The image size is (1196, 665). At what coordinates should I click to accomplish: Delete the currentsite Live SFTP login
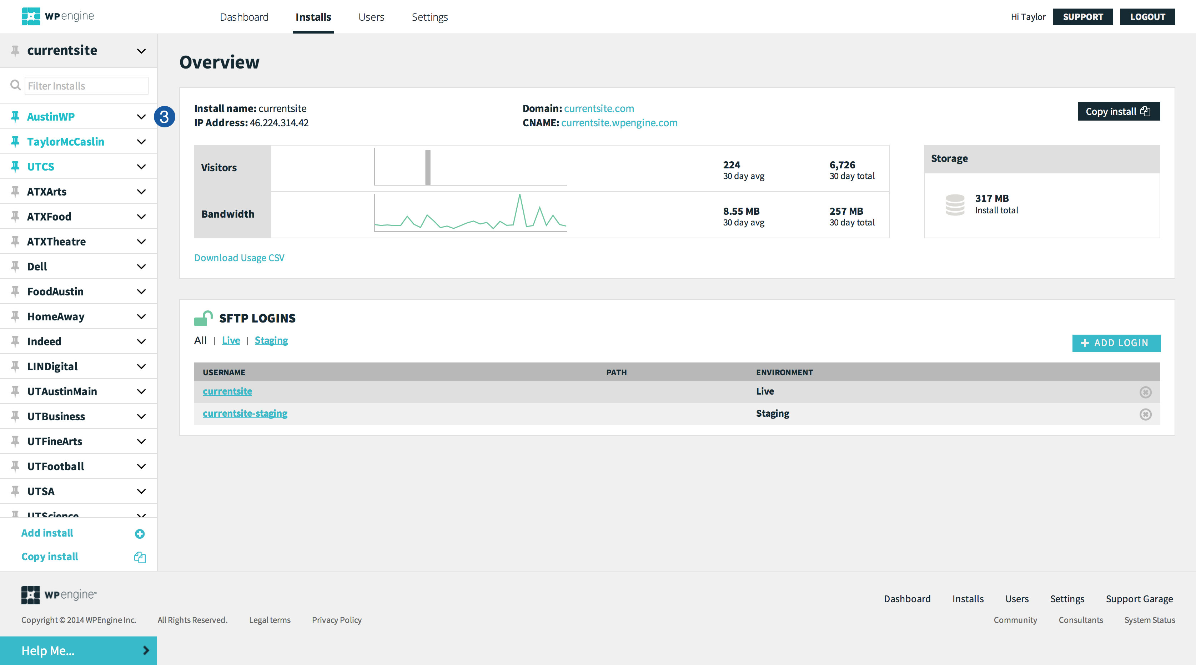pos(1145,392)
